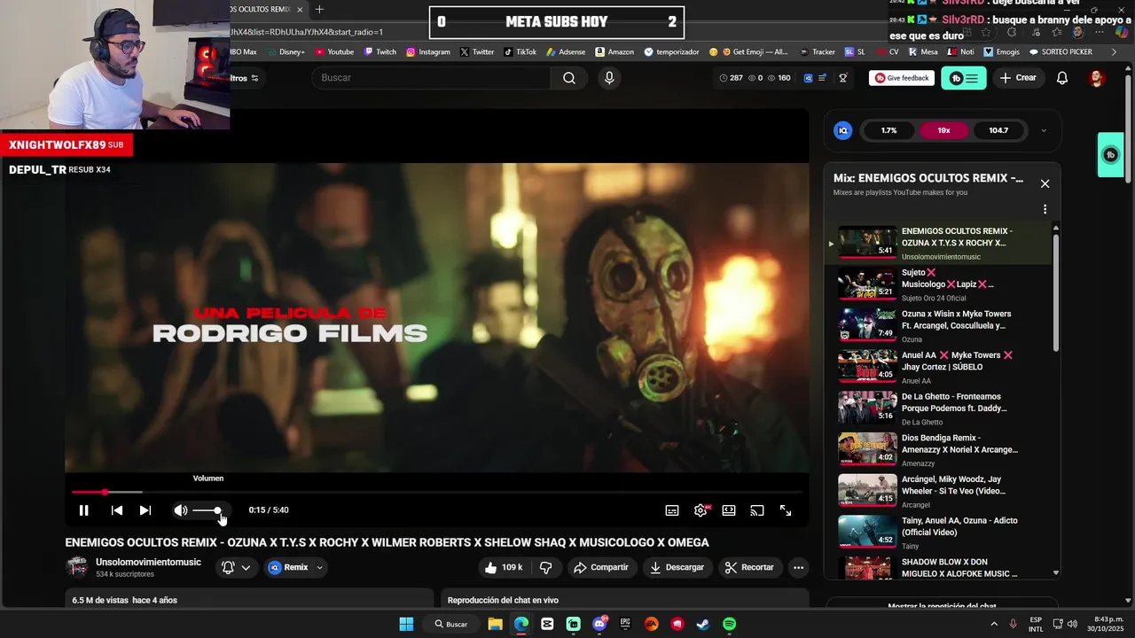Play Sujeto Musicologo Lapiz playlist video
The height and width of the screenshot is (638, 1135).
(x=940, y=284)
